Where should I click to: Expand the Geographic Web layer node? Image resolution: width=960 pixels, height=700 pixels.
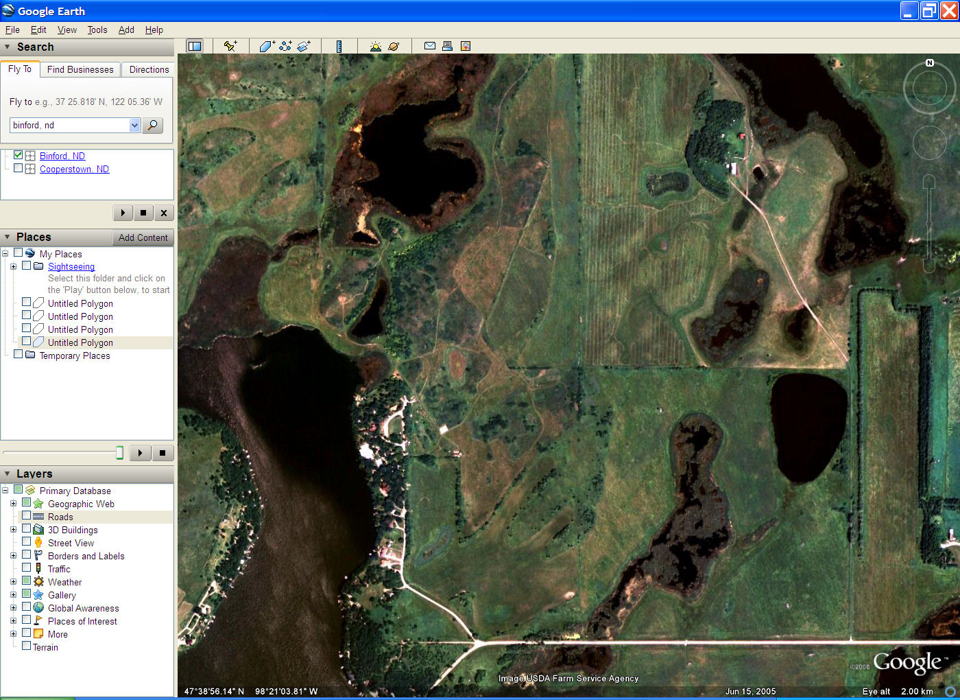[x=13, y=503]
